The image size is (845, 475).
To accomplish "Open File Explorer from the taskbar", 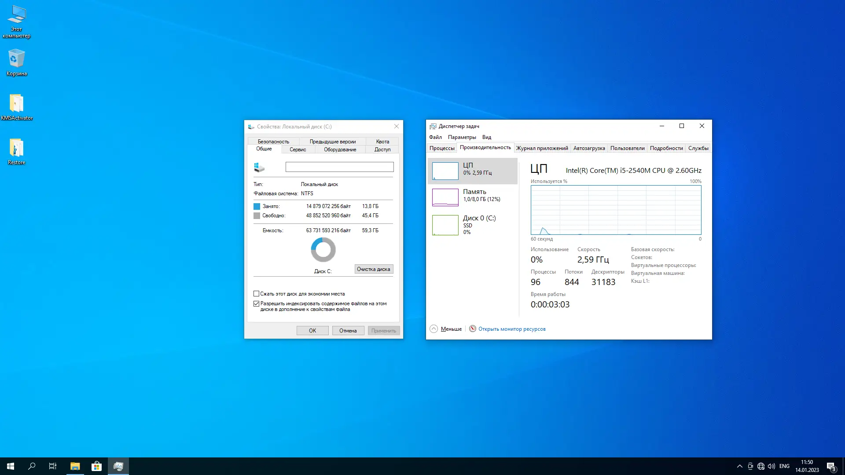I will tap(75, 466).
